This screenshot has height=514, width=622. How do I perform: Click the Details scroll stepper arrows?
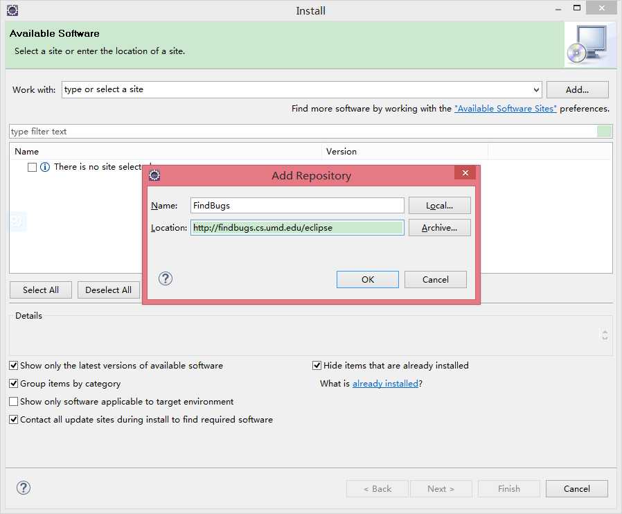(x=605, y=335)
